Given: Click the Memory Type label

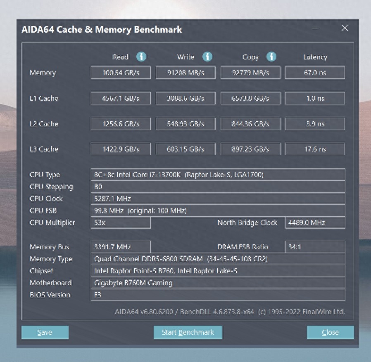Looking at the screenshot, I should pyautogui.click(x=51, y=259).
